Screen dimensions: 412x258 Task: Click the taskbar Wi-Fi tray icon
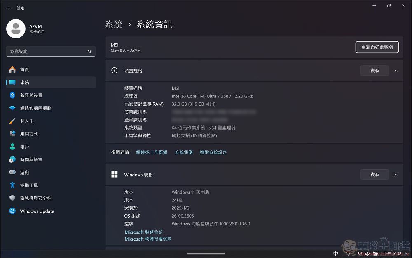(360, 254)
